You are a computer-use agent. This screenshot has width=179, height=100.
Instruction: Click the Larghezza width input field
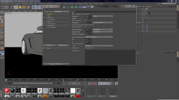(89, 16)
